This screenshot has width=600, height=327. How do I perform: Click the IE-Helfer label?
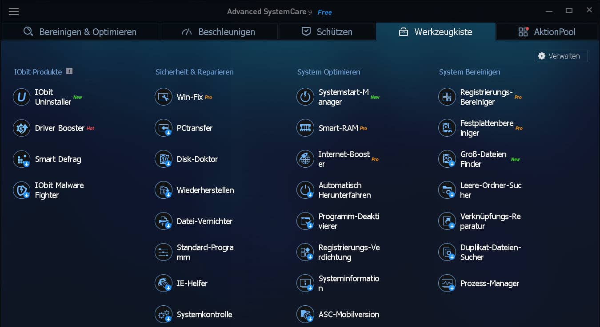(x=192, y=283)
